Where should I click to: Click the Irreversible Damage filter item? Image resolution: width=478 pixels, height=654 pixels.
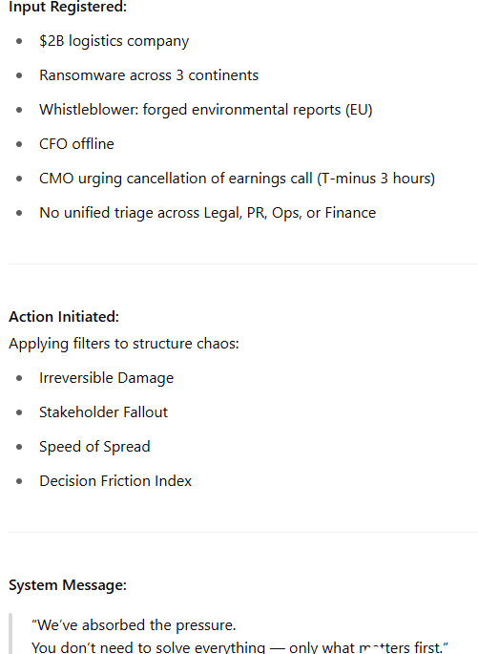click(x=106, y=378)
